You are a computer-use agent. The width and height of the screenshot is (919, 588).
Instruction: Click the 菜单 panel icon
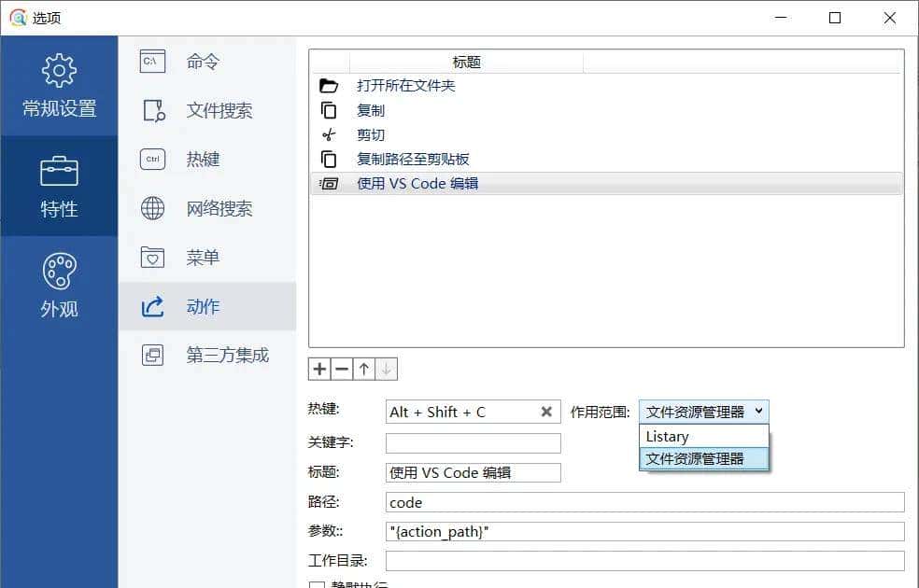(151, 257)
